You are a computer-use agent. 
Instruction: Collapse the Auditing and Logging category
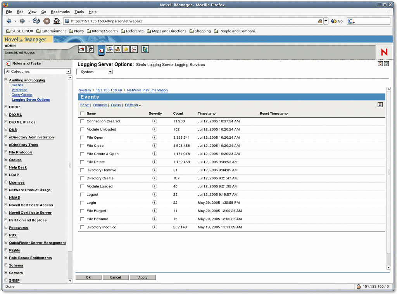(x=6, y=80)
